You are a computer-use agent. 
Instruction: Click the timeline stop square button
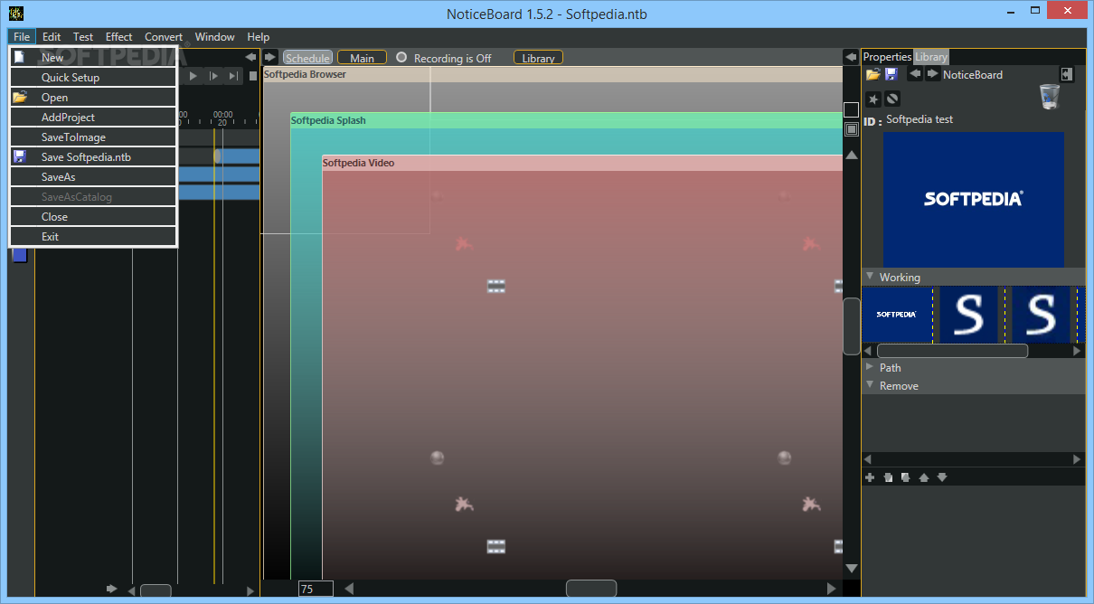tap(253, 76)
